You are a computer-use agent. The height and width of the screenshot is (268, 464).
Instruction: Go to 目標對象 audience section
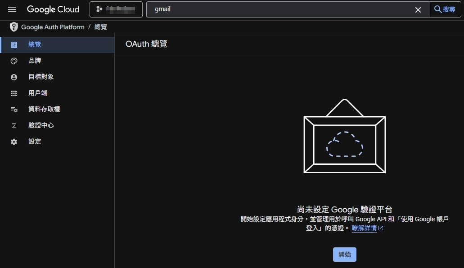[x=41, y=77]
